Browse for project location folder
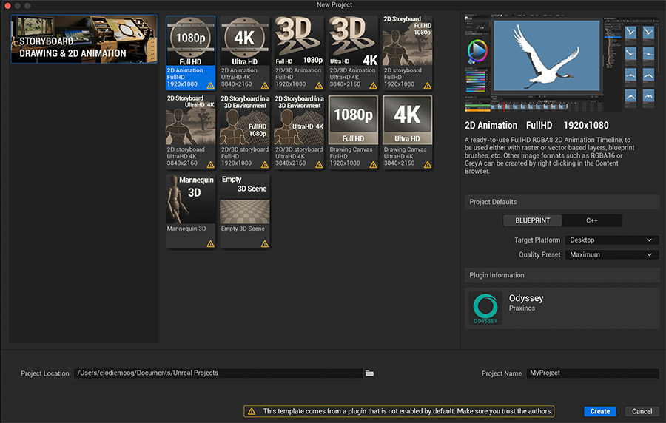The height and width of the screenshot is (423, 666). [369, 373]
